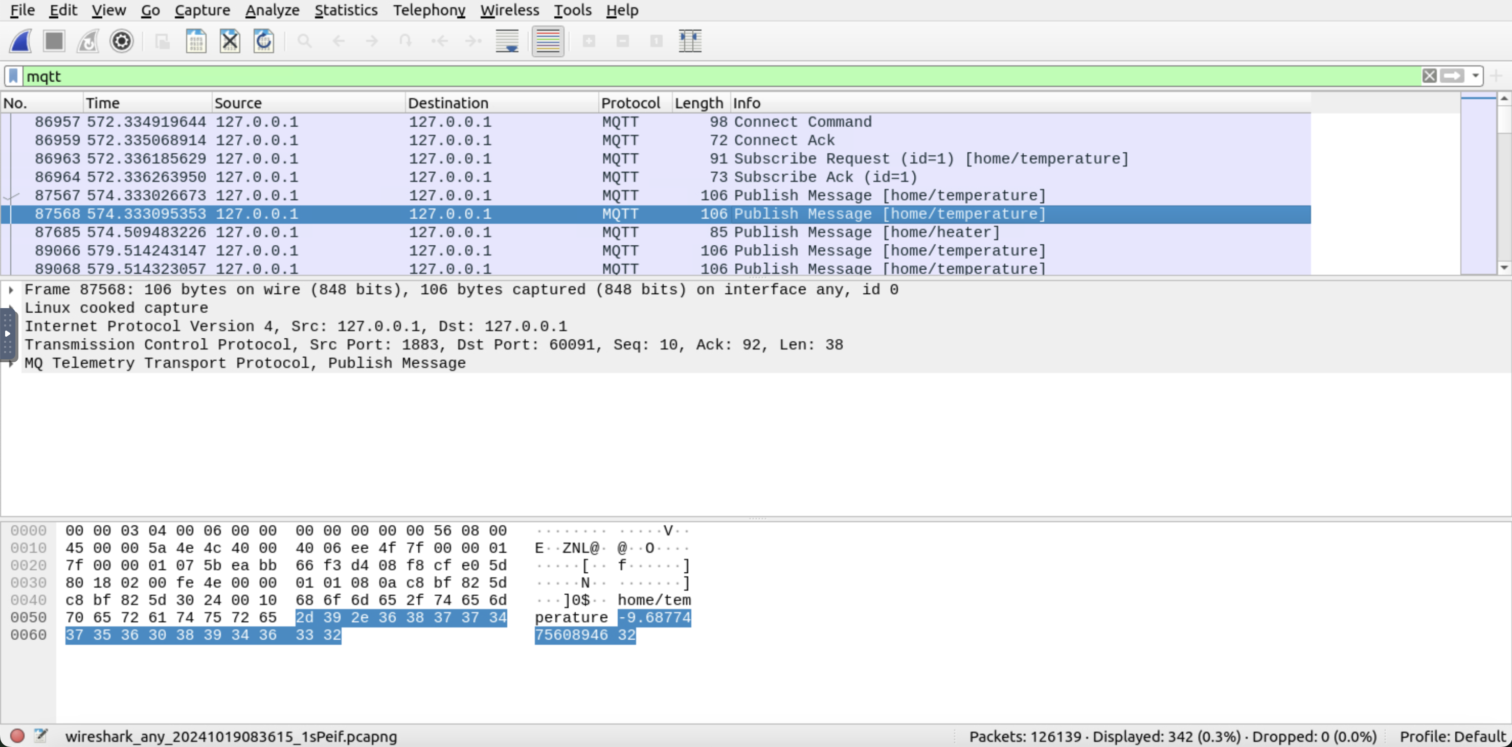The height and width of the screenshot is (747, 1512).
Task: Click Profile: Default in status bar
Action: click(1452, 736)
